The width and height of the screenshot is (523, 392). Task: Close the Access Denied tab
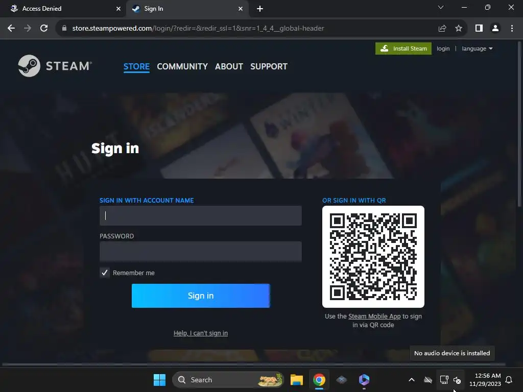point(118,9)
